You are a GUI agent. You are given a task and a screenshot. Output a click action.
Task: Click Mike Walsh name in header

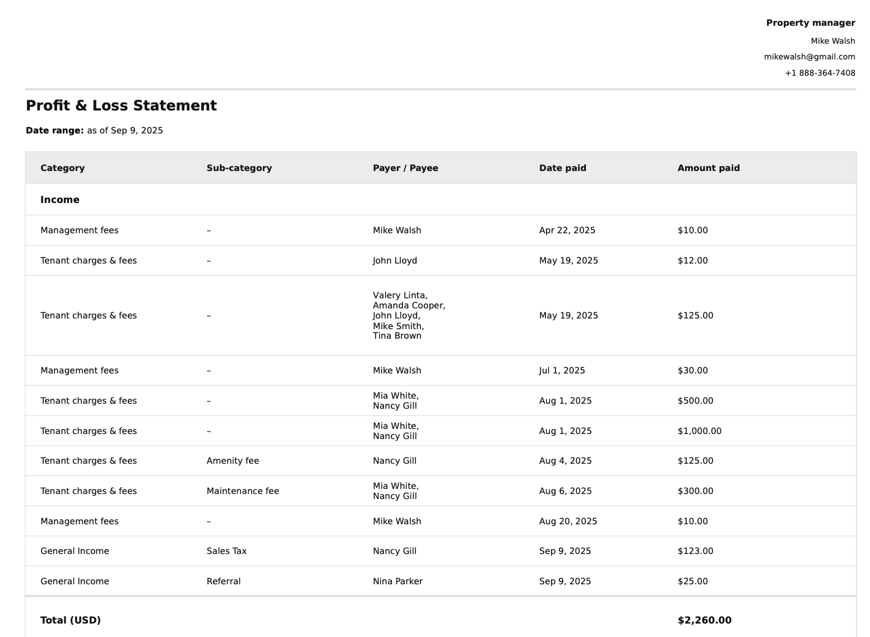click(x=833, y=41)
